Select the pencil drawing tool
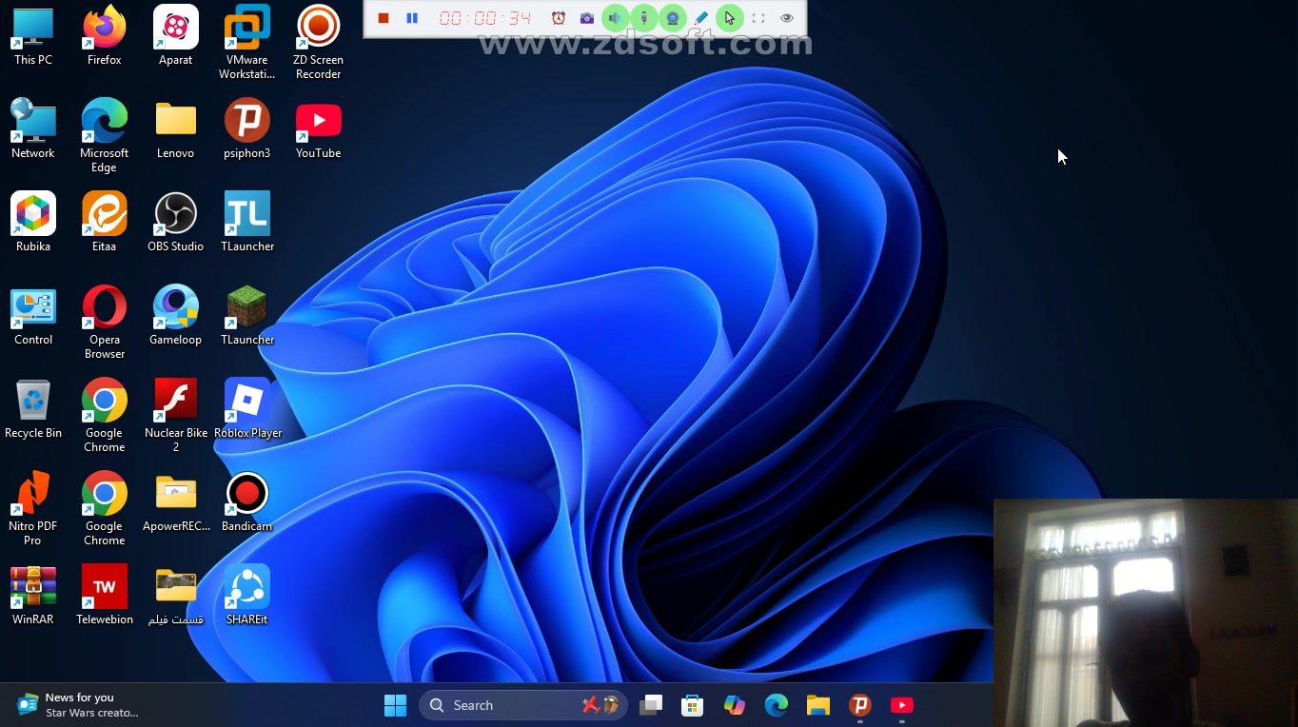Screen dimensions: 1298x727 (701, 18)
